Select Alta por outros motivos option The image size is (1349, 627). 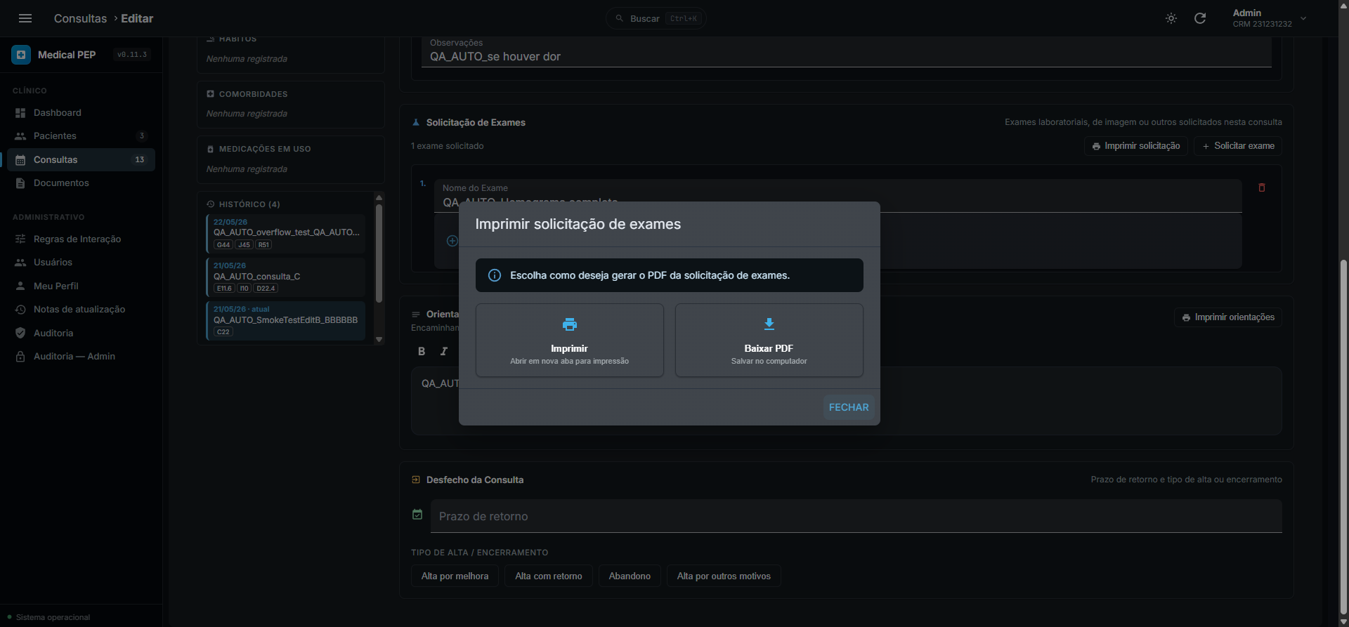coord(724,576)
